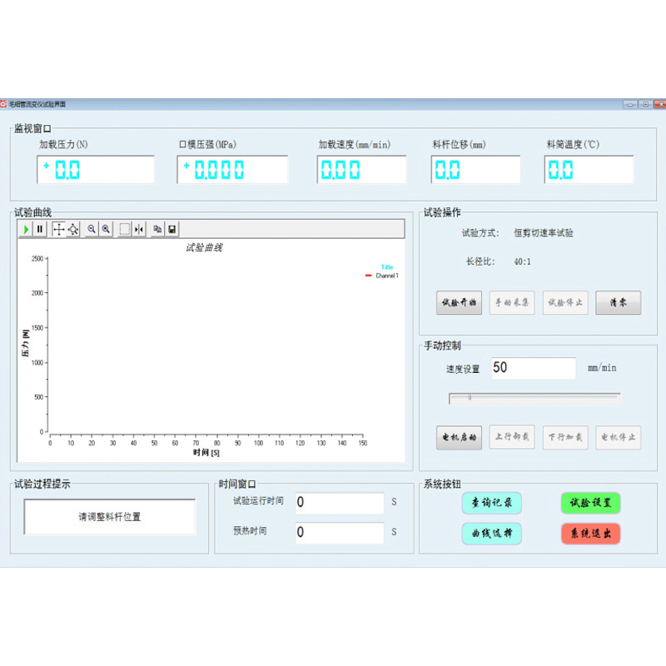Click the 上行卸载 button
The width and height of the screenshot is (666, 666).
(512, 438)
